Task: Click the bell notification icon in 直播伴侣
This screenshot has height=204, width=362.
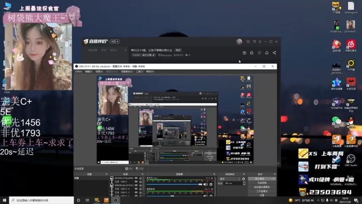Action: tap(267, 53)
